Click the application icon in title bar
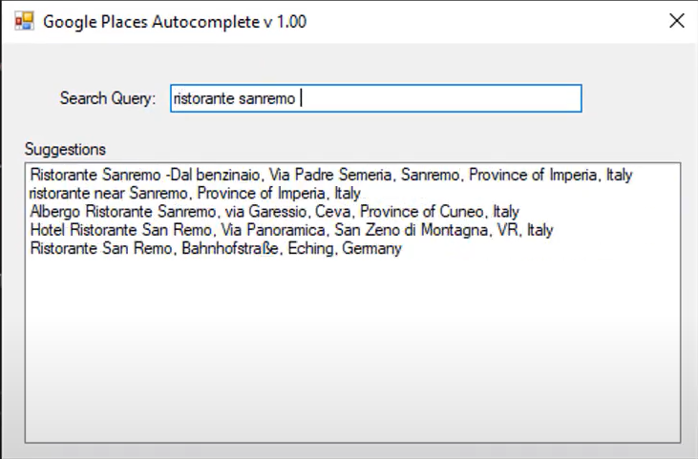Image resolution: width=698 pixels, height=459 pixels. [24, 21]
